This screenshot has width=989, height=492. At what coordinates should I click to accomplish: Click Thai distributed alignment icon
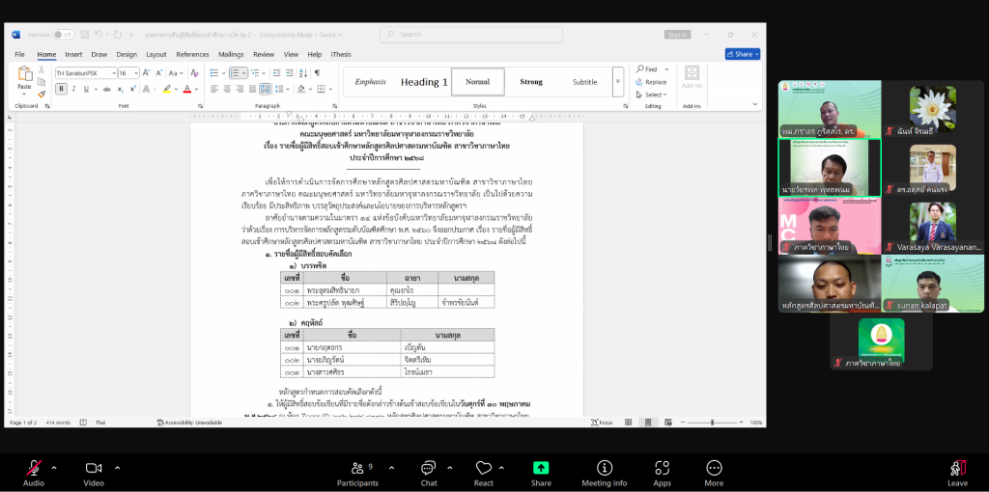tap(265, 89)
